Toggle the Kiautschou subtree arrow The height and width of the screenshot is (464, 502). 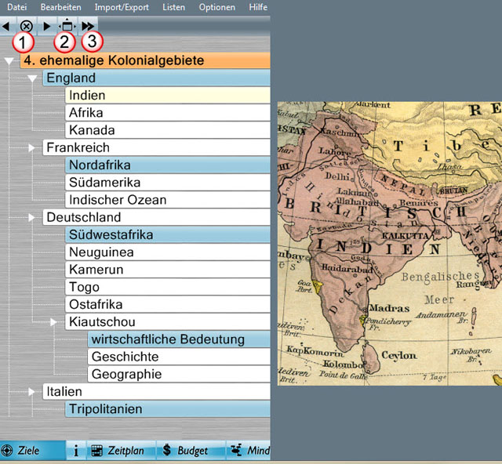pos(54,322)
